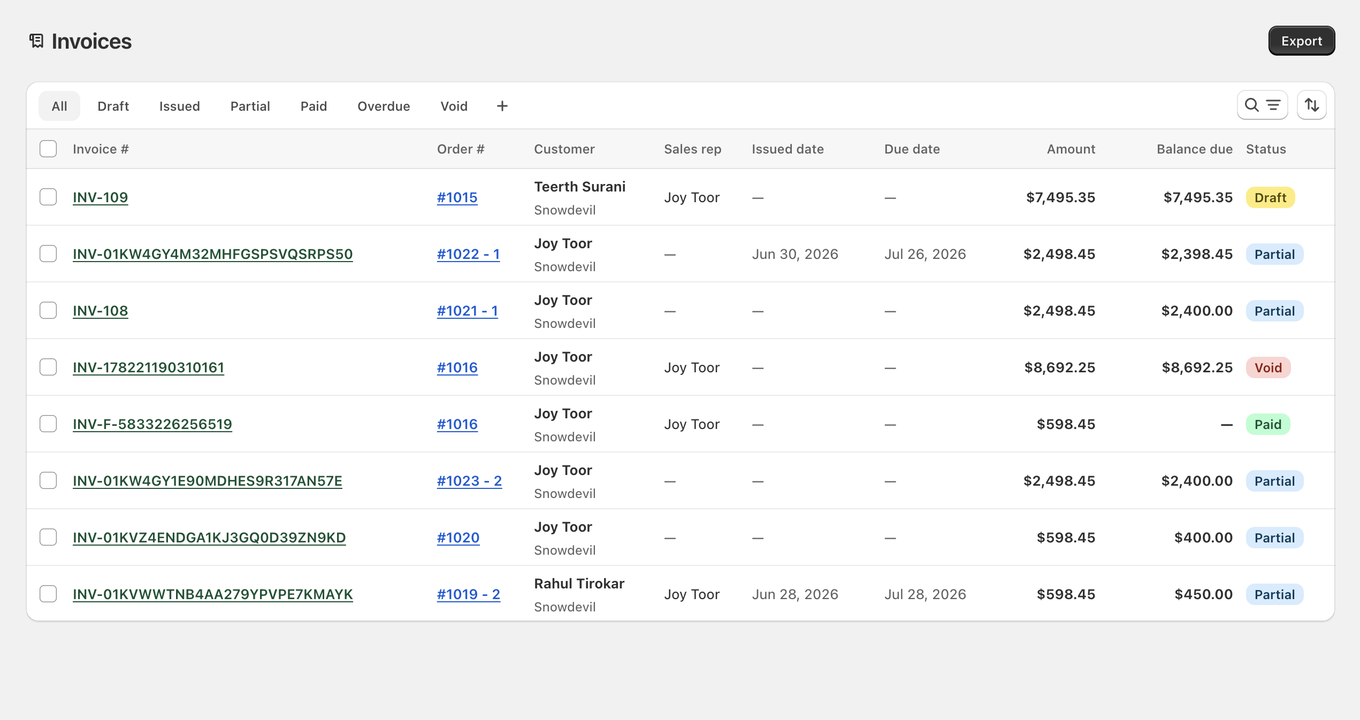This screenshot has width=1360, height=720.
Task: Check the INV-108 row checkbox
Action: (48, 310)
